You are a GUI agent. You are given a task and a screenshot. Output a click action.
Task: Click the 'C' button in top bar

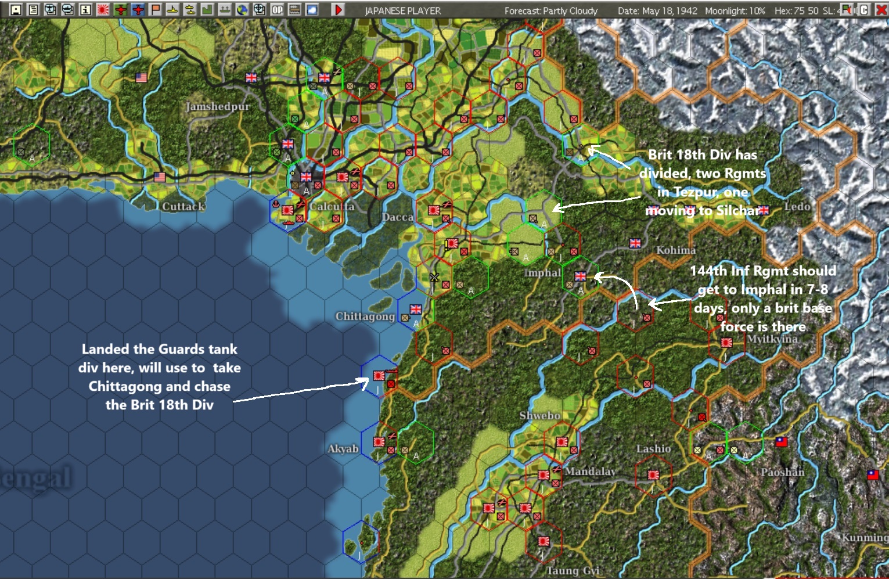(x=864, y=9)
